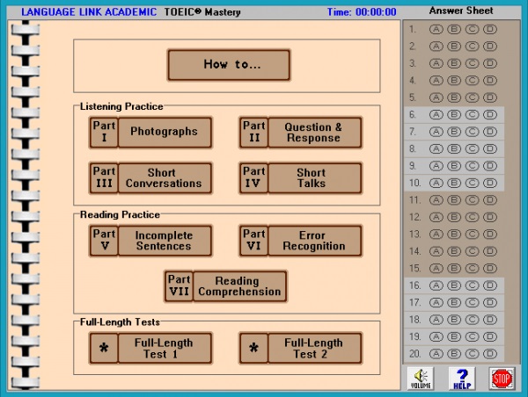This screenshot has width=528, height=397.
Task: Click the Time counter display
Action: click(362, 12)
